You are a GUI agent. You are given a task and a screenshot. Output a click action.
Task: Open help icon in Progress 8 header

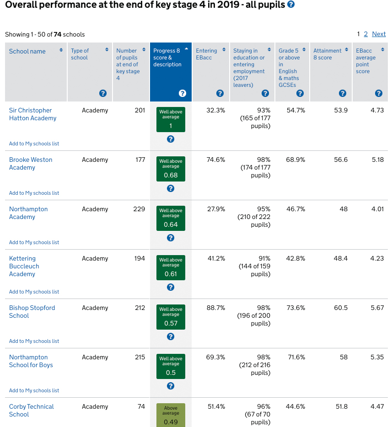[x=183, y=93]
